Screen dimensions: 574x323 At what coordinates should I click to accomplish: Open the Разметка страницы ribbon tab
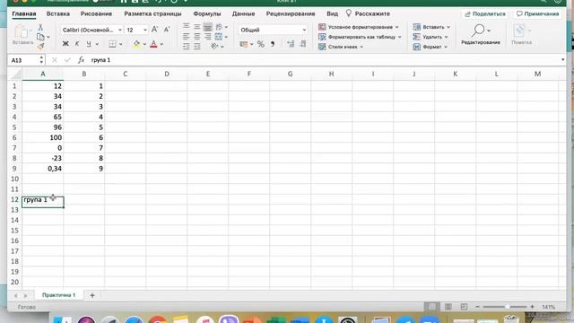tap(152, 14)
